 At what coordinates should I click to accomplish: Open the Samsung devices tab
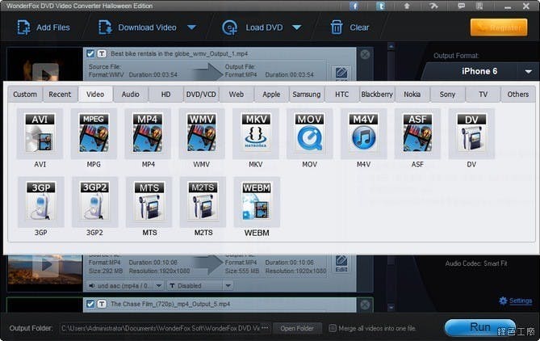click(x=307, y=95)
